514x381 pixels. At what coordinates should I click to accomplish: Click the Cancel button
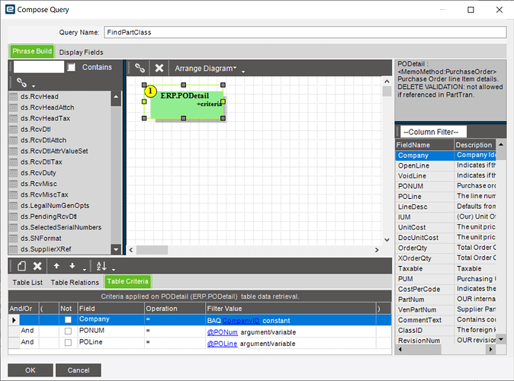79,370
